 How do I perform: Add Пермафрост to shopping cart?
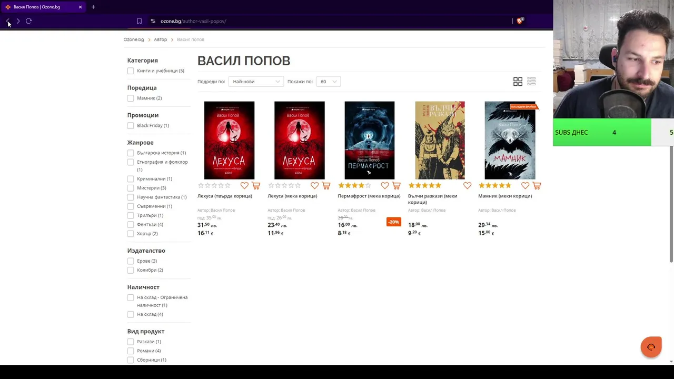[397, 185]
